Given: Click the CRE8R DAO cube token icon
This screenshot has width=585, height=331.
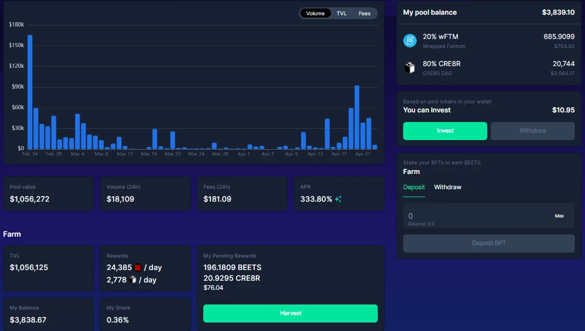Looking at the screenshot, I should tap(409, 68).
